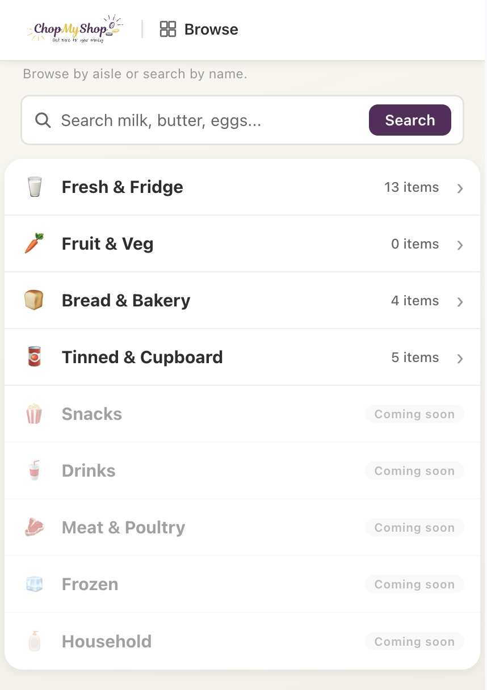The width and height of the screenshot is (487, 690).
Task: Click the ChopMyShop logo
Action: pos(74,29)
